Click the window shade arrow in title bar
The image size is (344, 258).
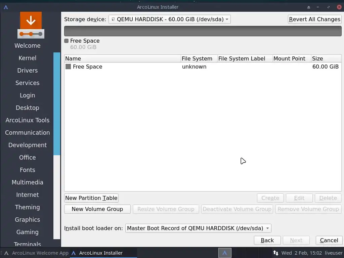(309, 7)
